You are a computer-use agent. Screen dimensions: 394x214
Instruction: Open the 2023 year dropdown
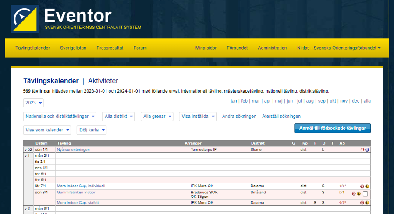click(x=33, y=103)
